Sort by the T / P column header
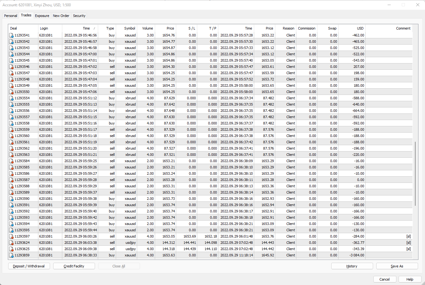 tap(208, 28)
